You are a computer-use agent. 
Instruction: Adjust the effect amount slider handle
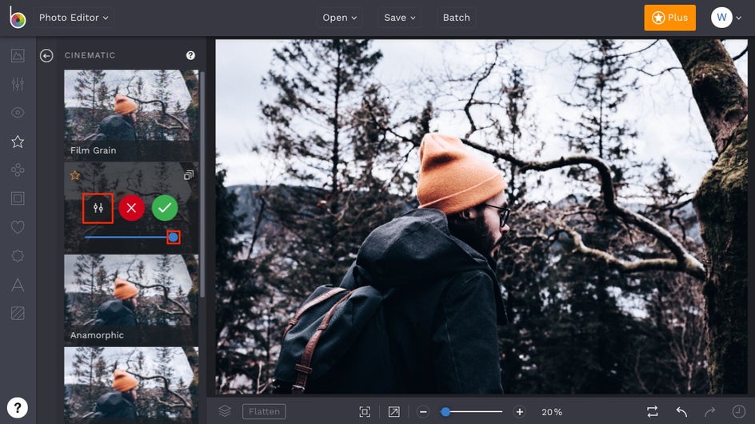pyautogui.click(x=174, y=237)
